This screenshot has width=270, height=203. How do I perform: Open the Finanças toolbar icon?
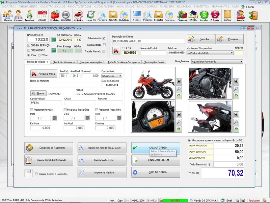coord(182,15)
